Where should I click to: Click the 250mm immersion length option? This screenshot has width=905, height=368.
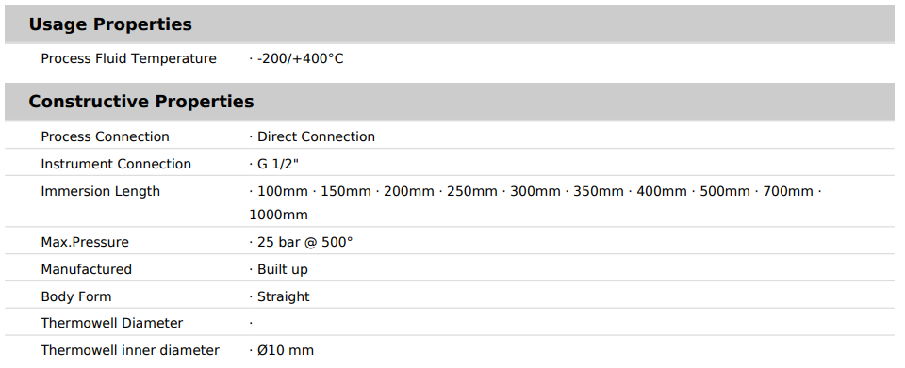coord(472,191)
